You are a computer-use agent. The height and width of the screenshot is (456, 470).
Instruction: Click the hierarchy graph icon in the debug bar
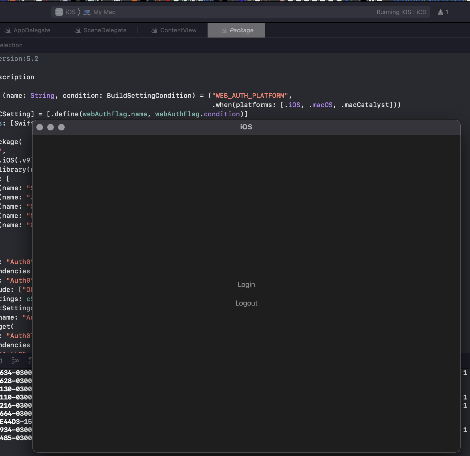15,361
